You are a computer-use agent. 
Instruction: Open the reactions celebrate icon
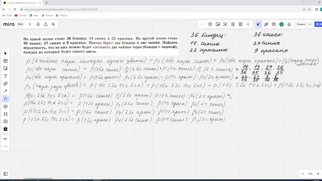[x=266, y=24]
